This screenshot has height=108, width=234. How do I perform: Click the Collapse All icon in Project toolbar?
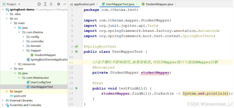51,4
